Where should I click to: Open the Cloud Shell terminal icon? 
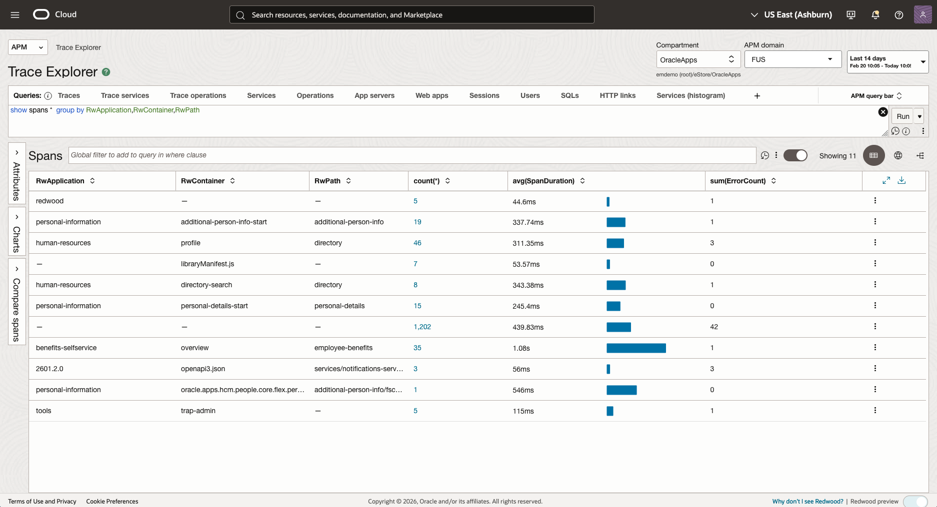[x=850, y=15]
